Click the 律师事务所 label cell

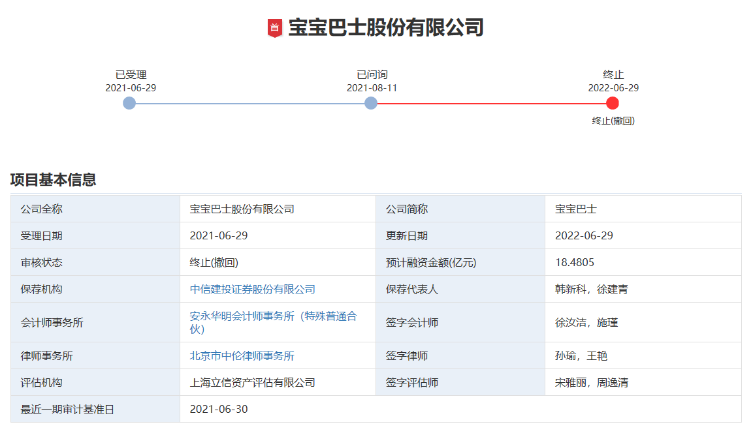point(95,356)
